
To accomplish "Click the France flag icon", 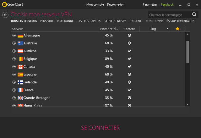I will 20,90.
